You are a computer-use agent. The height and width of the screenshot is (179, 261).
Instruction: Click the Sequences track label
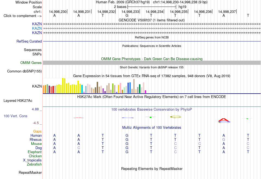(33, 50)
